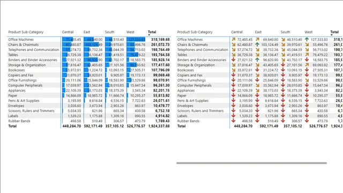Select Office Machines row in left table
Screen dimensions: 343x193
tap(21, 39)
